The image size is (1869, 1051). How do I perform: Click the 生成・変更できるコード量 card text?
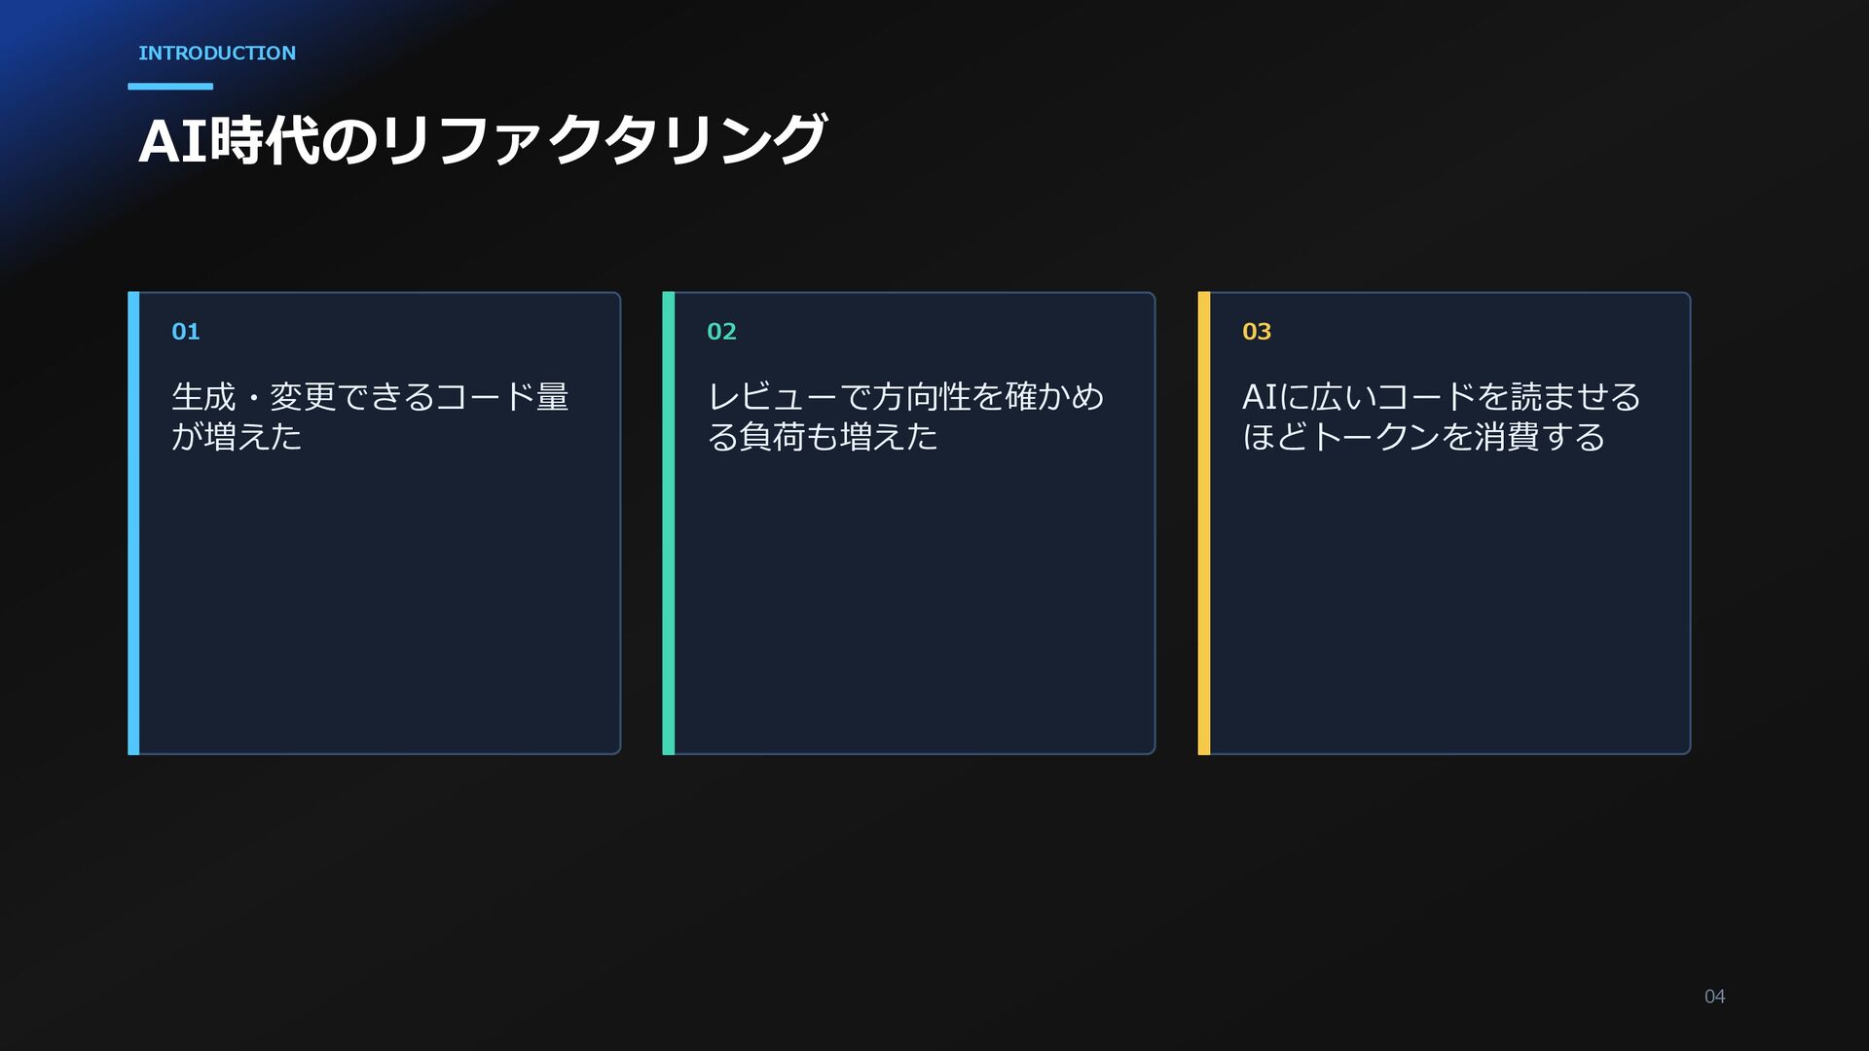pyautogui.click(x=371, y=396)
